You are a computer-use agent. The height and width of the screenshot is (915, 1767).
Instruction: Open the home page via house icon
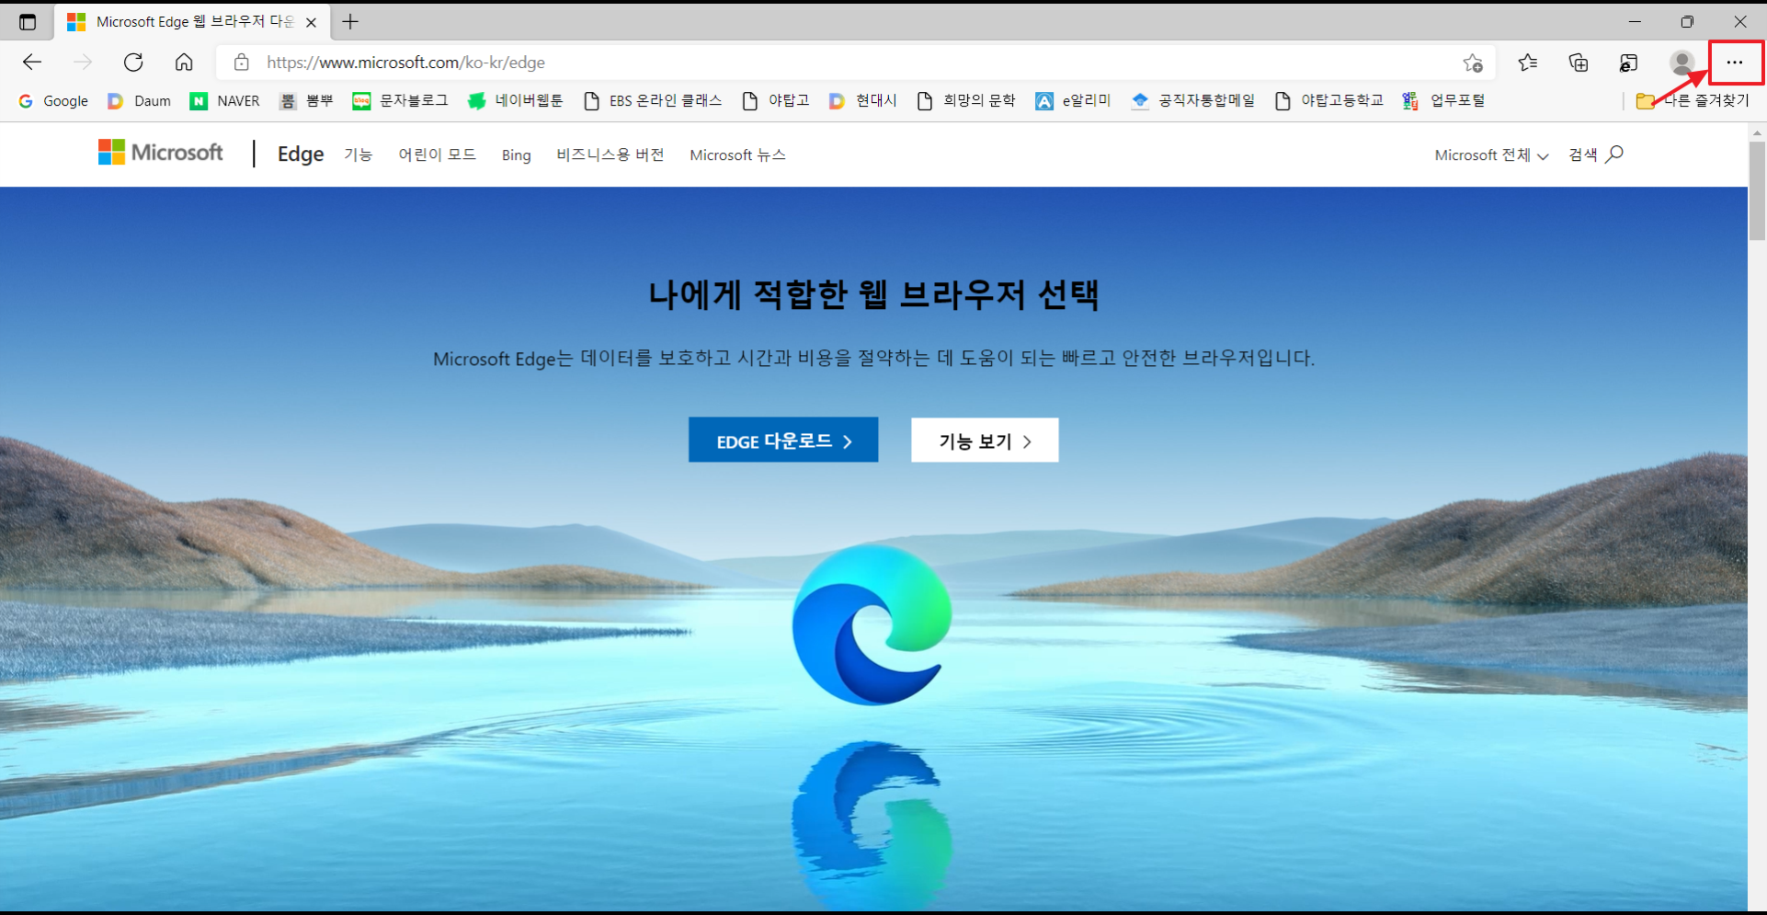click(x=184, y=63)
